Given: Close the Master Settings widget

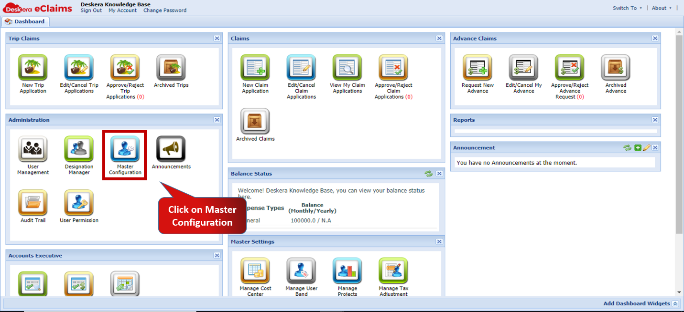Looking at the screenshot, I should pyautogui.click(x=439, y=242).
